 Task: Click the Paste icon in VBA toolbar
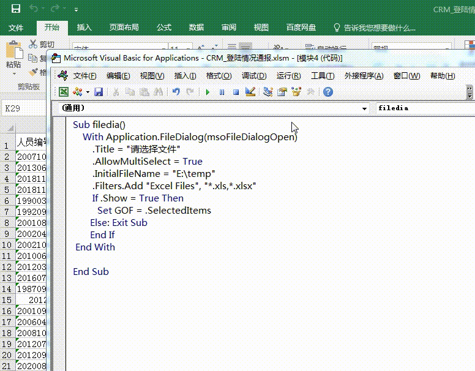(x=144, y=92)
